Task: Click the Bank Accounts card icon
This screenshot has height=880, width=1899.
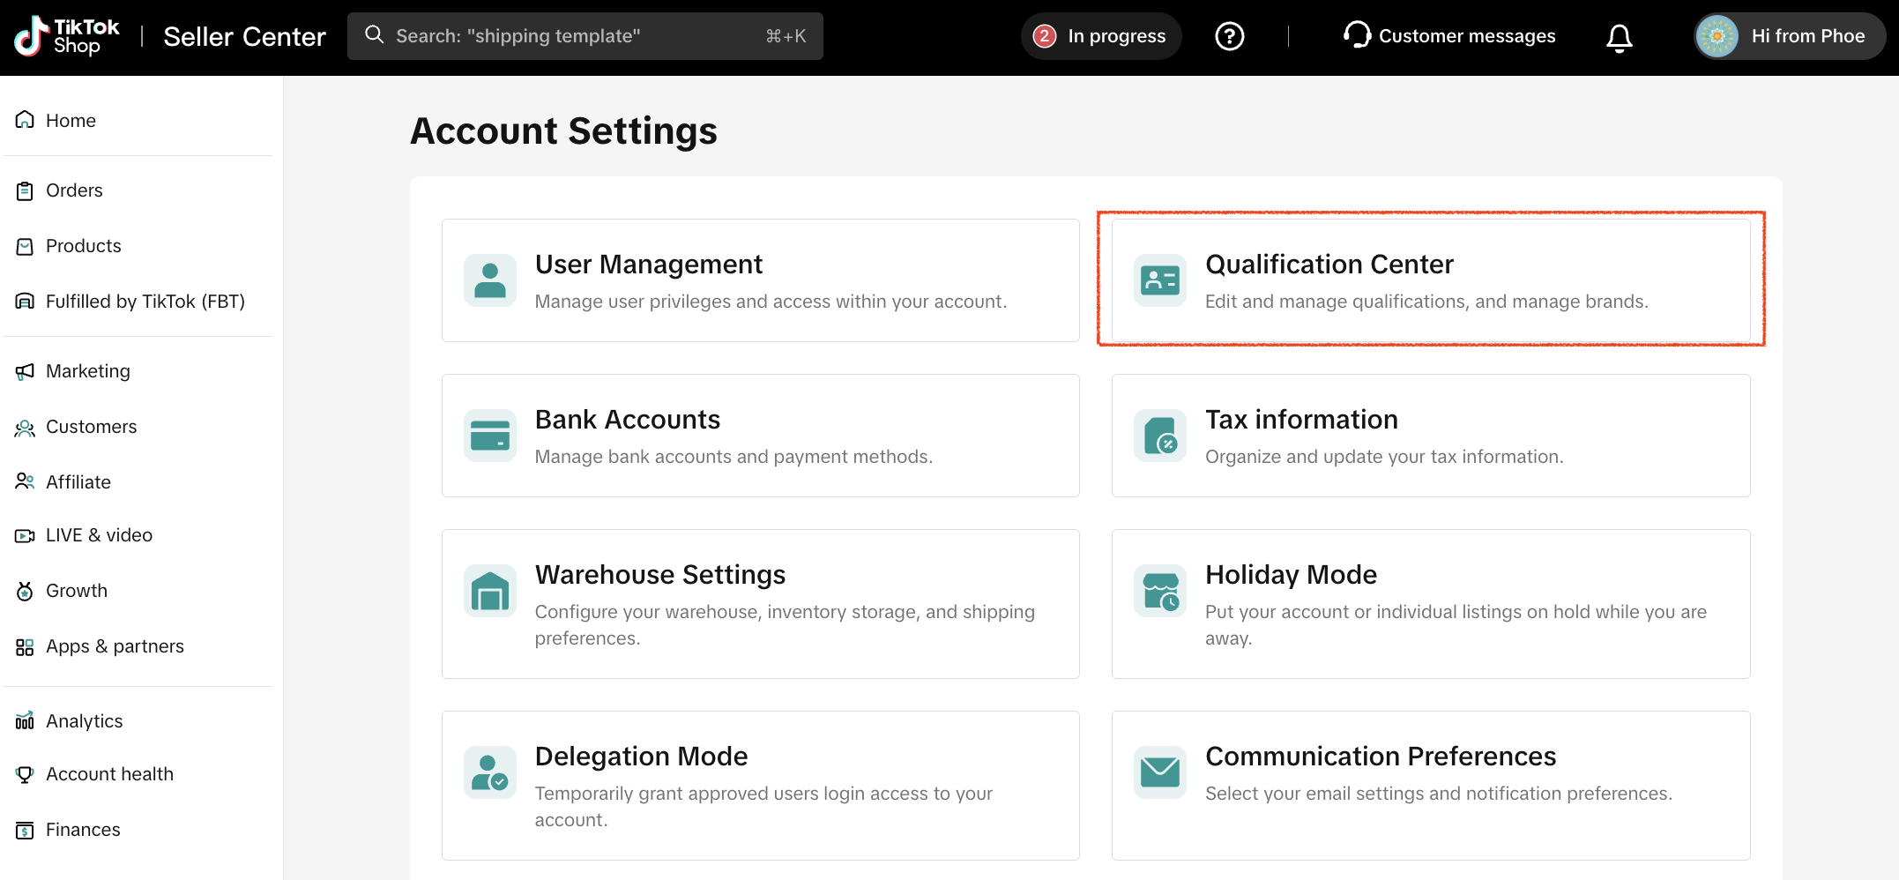Action: click(489, 436)
